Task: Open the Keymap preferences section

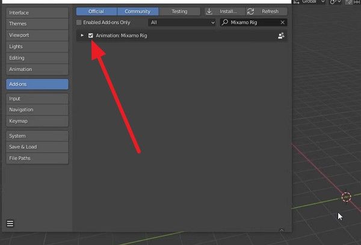Action: point(37,121)
